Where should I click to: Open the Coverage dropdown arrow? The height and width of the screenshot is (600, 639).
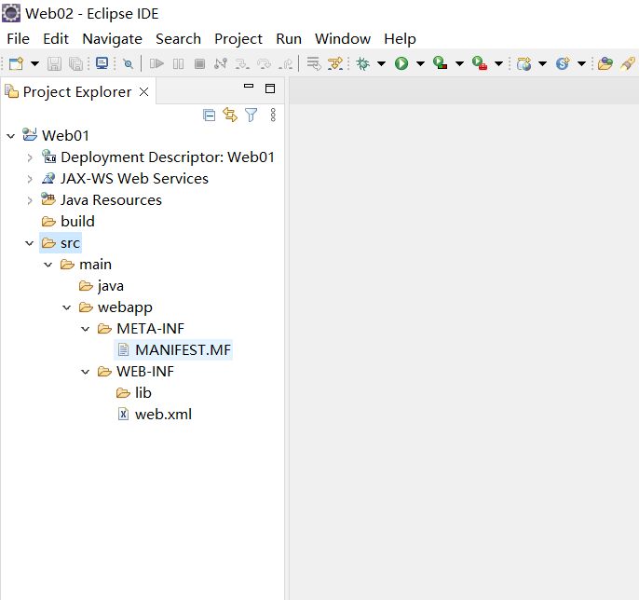[460, 63]
